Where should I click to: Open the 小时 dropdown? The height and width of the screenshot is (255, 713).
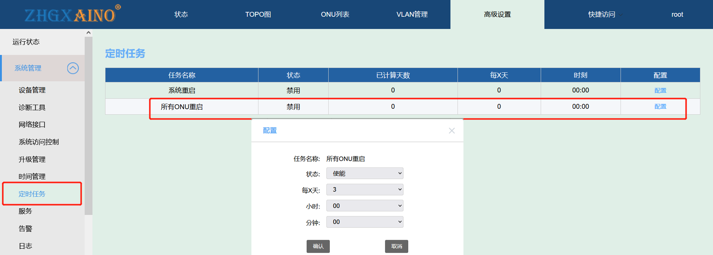click(x=365, y=206)
